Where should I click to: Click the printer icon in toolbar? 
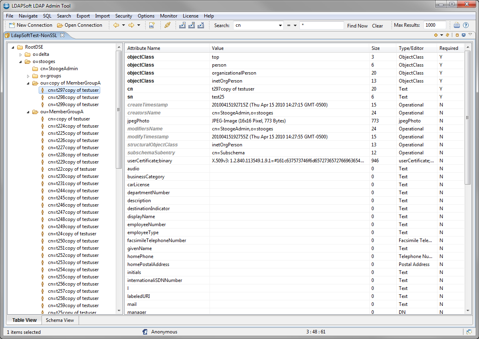coord(457,25)
